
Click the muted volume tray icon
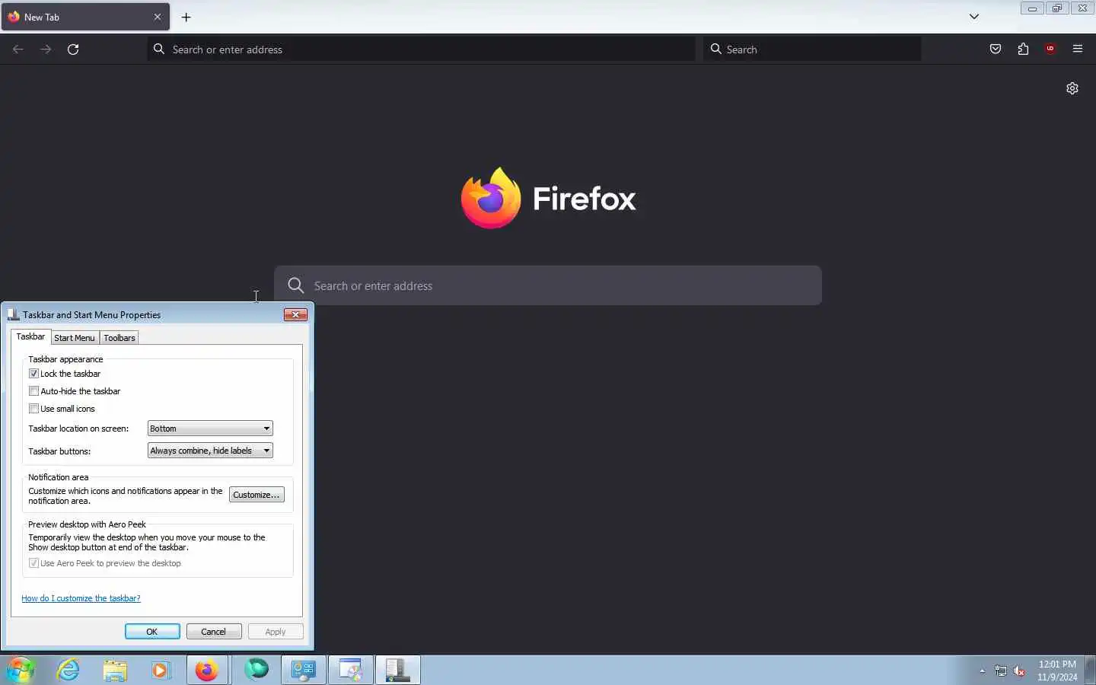pos(1020,671)
